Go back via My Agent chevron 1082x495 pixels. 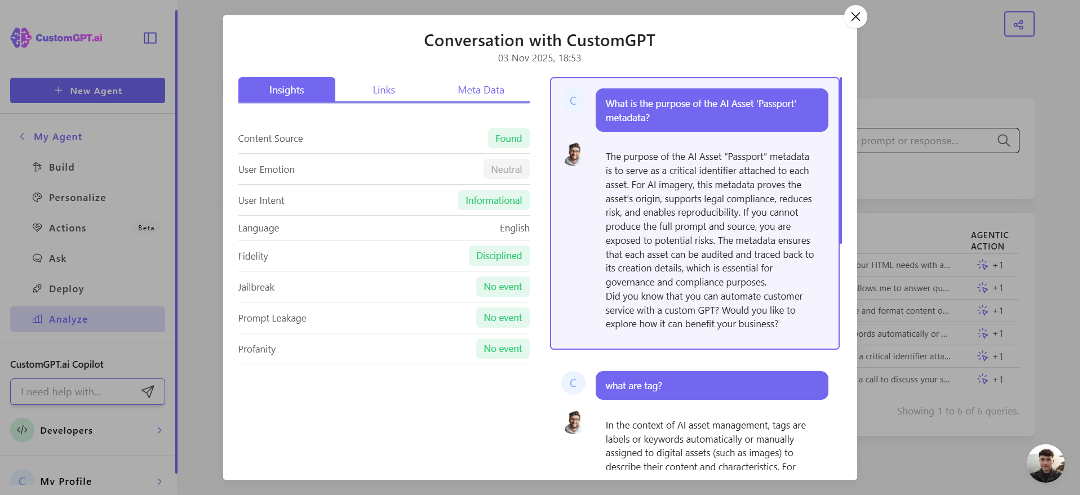click(22, 136)
